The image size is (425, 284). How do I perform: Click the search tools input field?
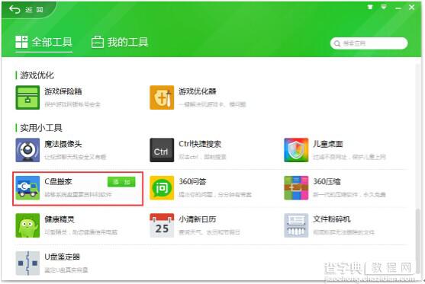coord(369,43)
